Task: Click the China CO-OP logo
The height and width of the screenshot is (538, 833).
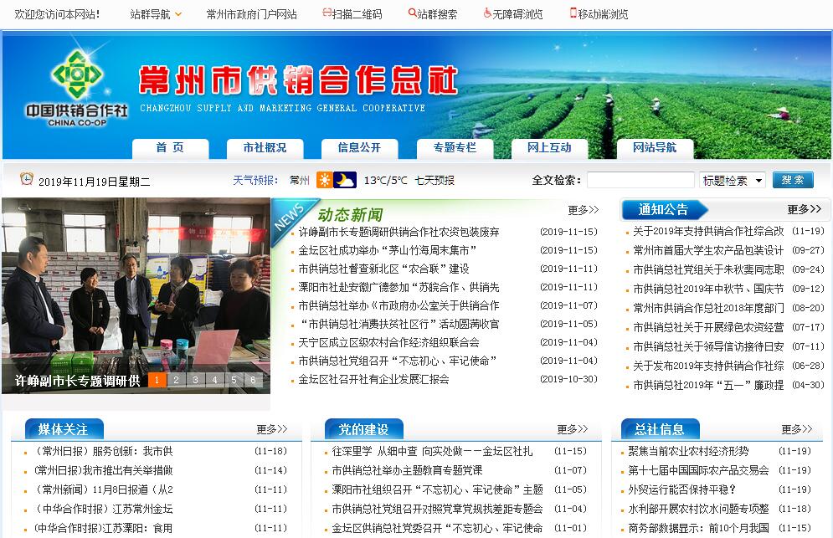Action: [75, 88]
